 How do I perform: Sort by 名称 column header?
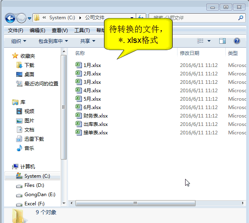click(80, 53)
